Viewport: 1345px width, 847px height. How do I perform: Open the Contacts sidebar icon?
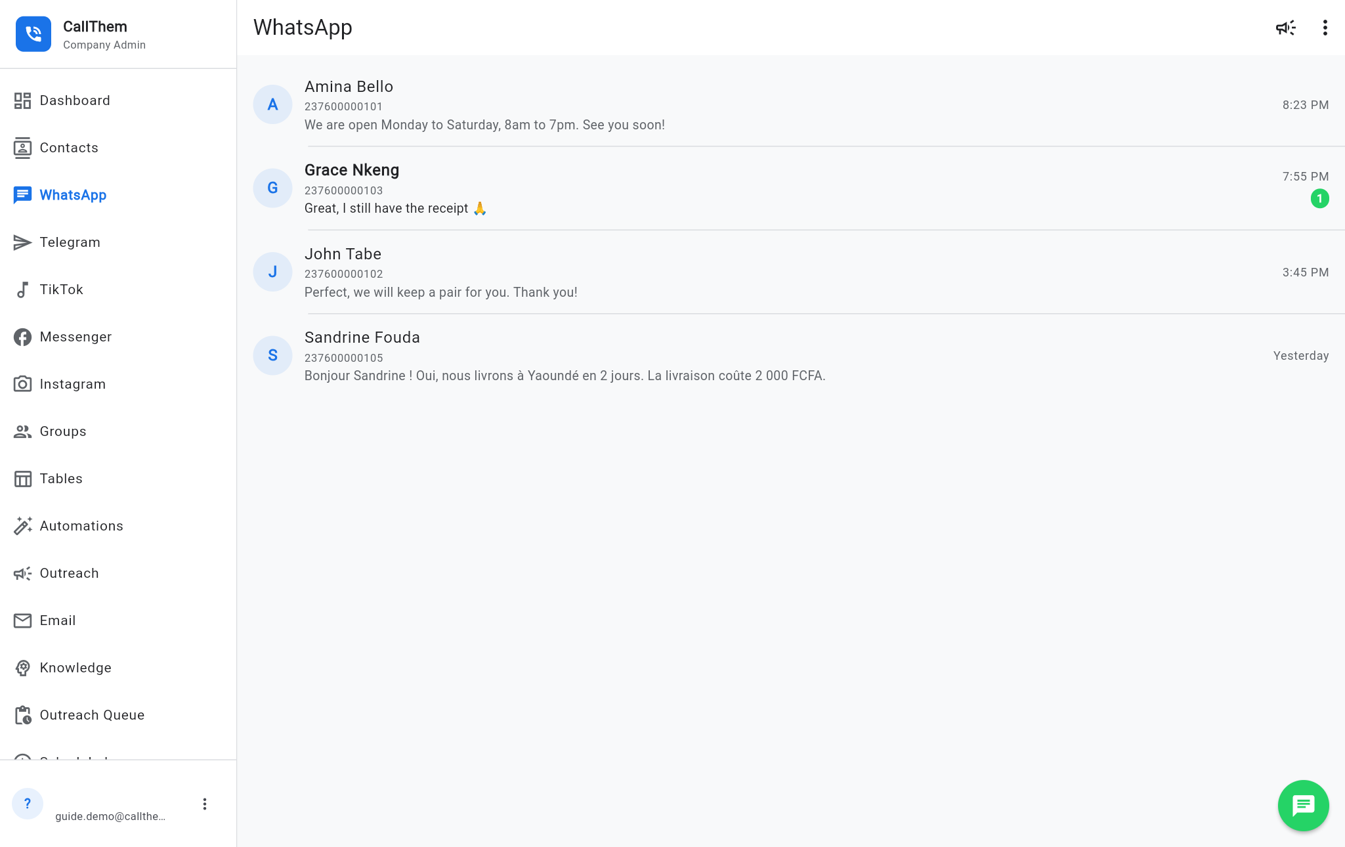coord(22,148)
